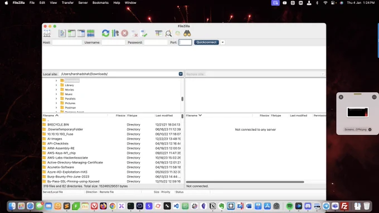
Task: Select the AWS-Labs-HackerAssociate folder row
Action: pyautogui.click(x=111, y=158)
